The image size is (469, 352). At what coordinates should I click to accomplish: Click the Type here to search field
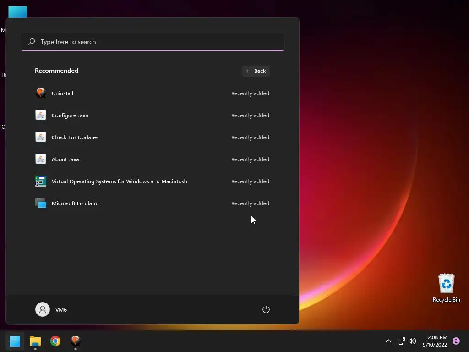tap(153, 42)
